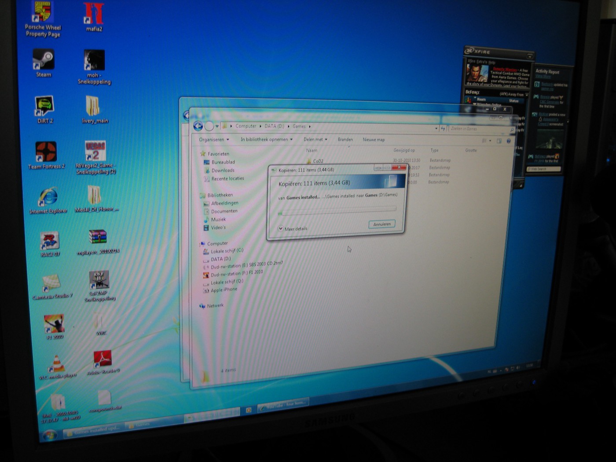
Task: Launch the mafia2 desktop shortcut
Action: [94, 17]
